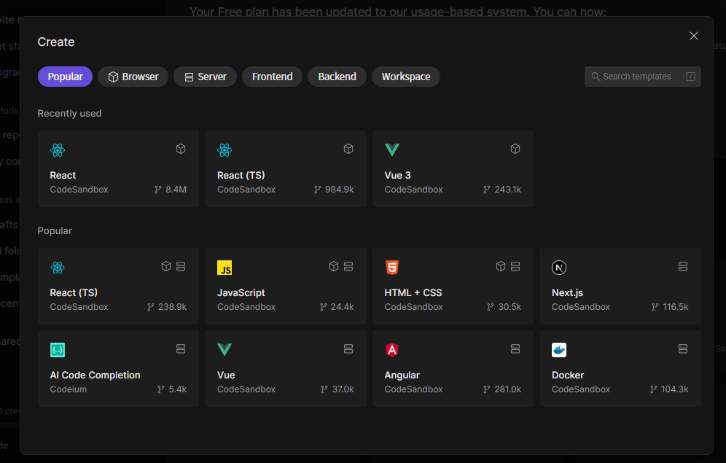Open the Backend filter tab

click(337, 77)
